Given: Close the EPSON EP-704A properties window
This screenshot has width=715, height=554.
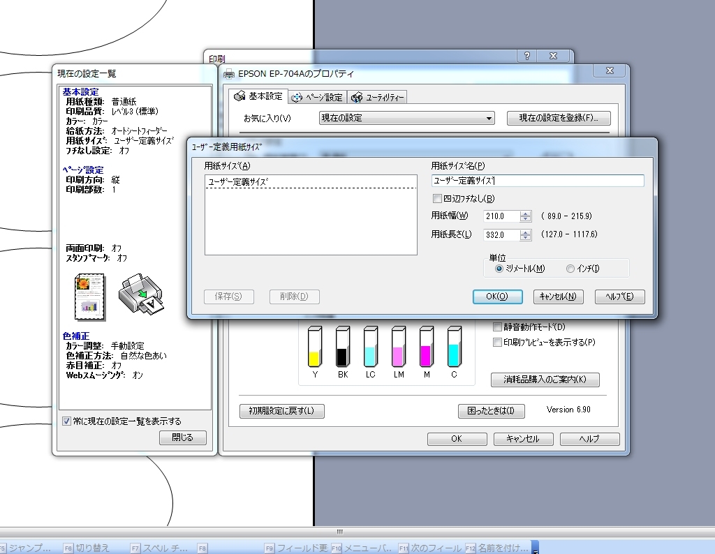Looking at the screenshot, I should pos(610,70).
